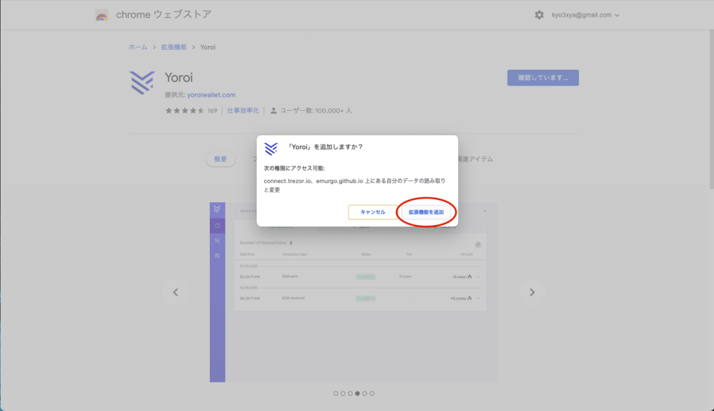Click the 拡張機能を追加 button in dialog
Viewport: 714px width, 411px height.
426,212
